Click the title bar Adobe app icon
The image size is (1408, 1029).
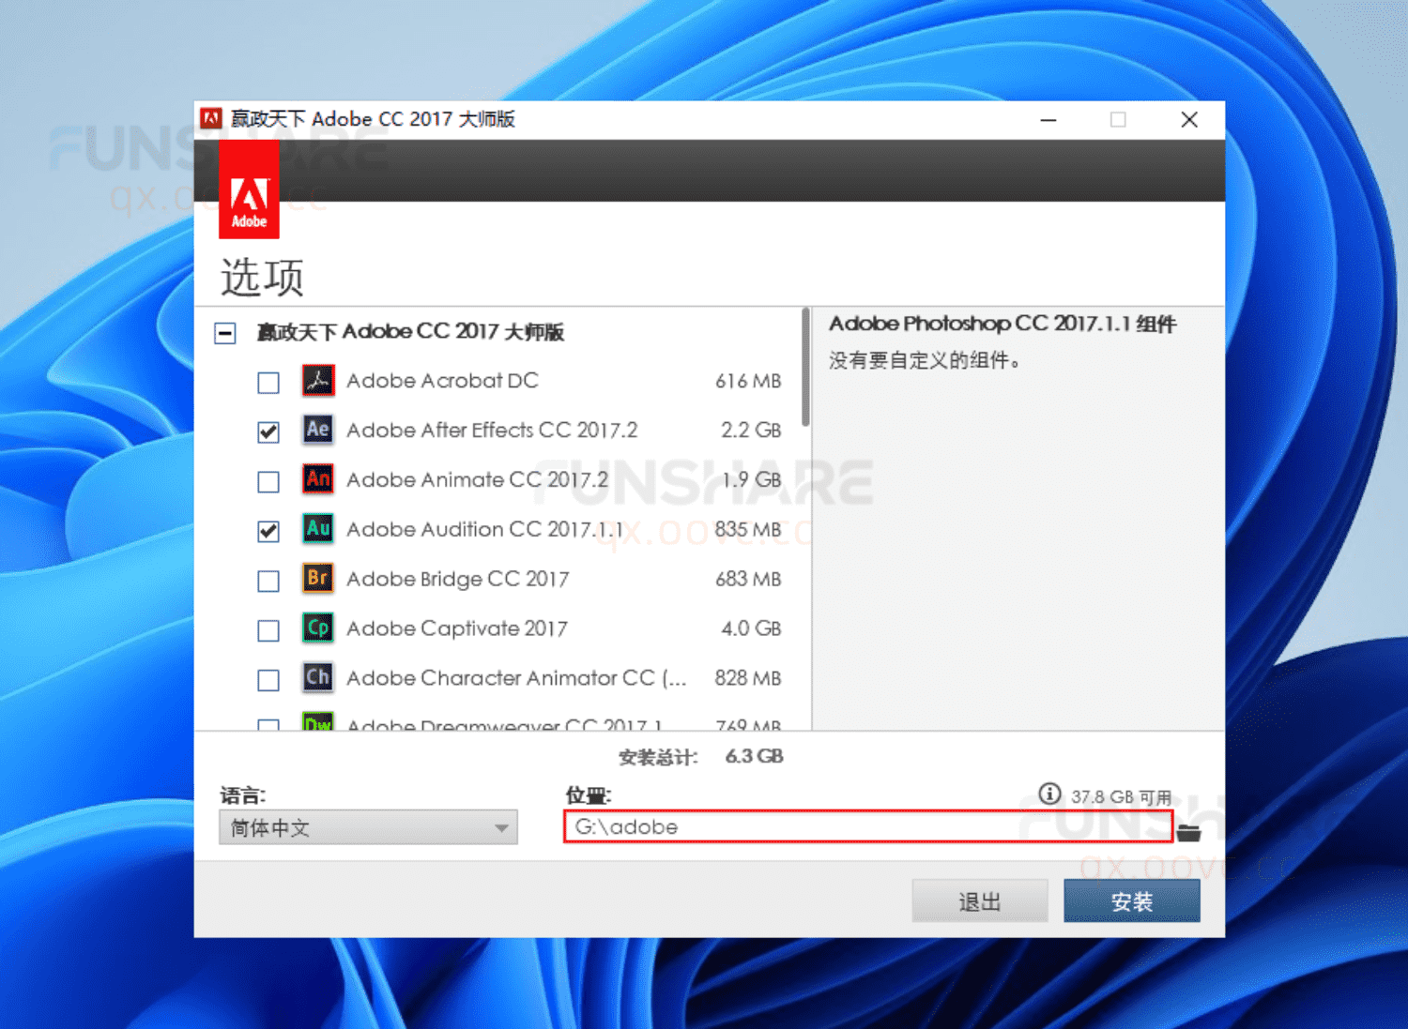pyautogui.click(x=211, y=118)
